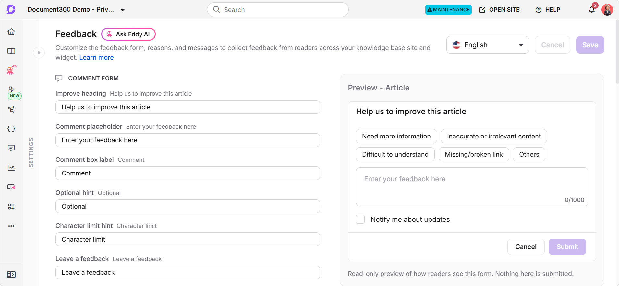Open the user profile avatar
Viewport: 619px width, 286px height.
pyautogui.click(x=607, y=10)
